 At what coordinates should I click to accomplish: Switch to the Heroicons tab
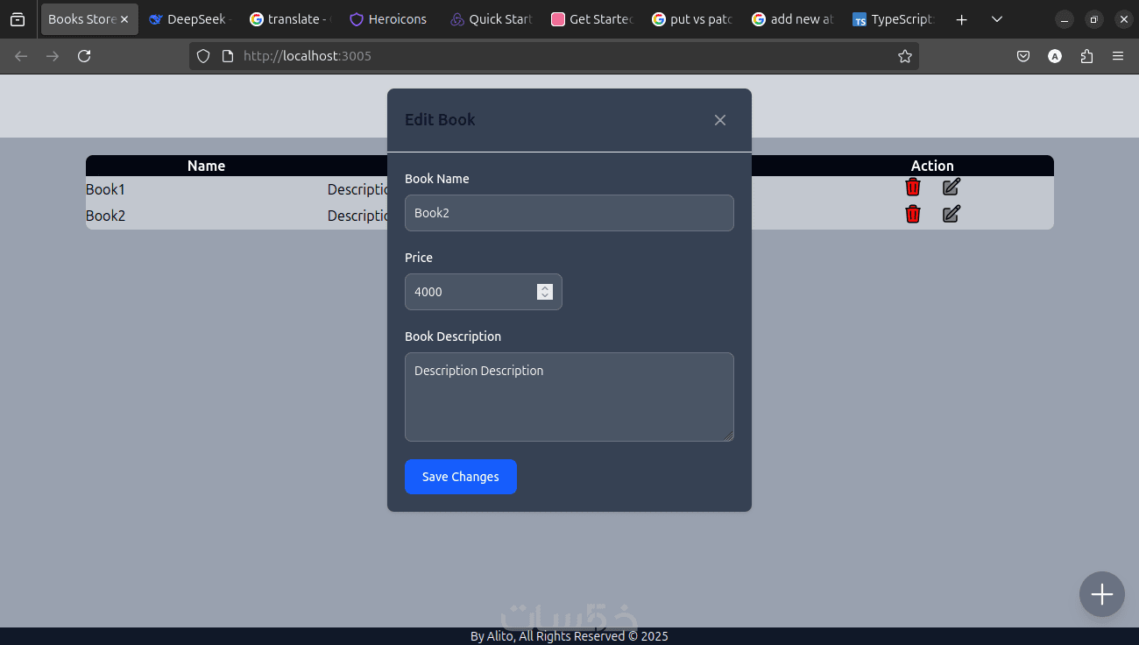pyautogui.click(x=388, y=19)
